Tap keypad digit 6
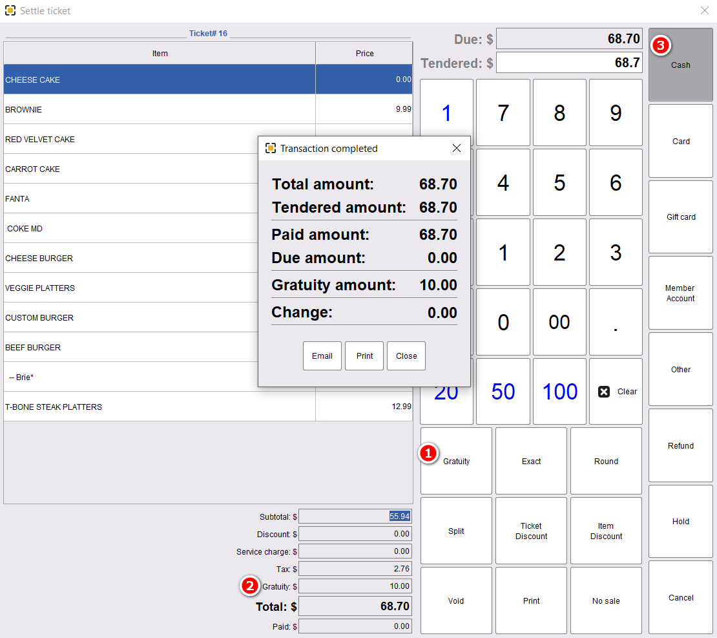 point(616,182)
